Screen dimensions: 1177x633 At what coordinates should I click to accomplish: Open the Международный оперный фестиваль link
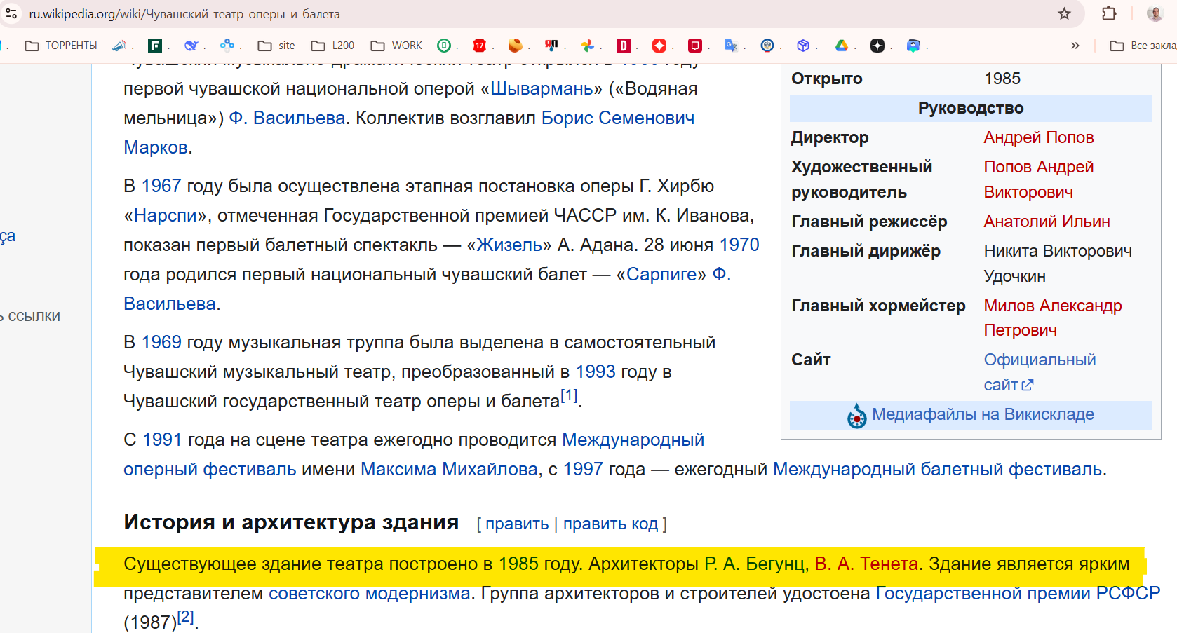click(414, 454)
